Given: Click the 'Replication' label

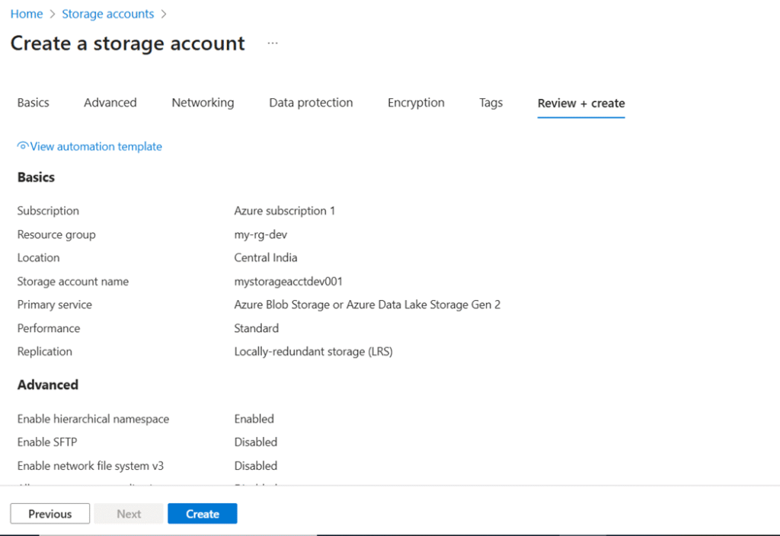Looking at the screenshot, I should 45,352.
